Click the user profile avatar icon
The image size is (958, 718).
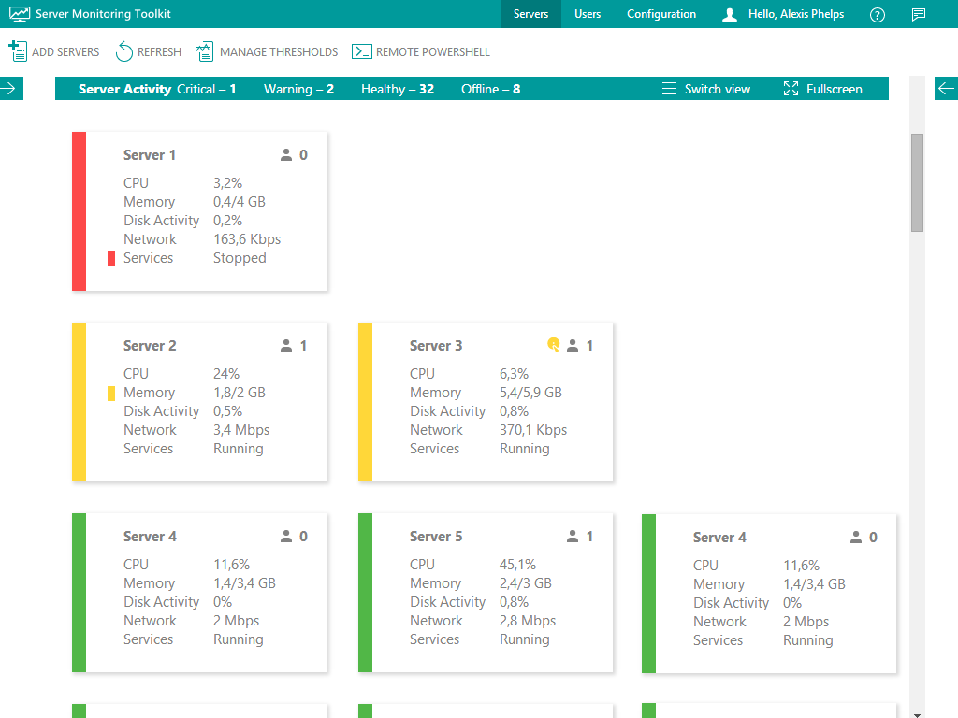730,15
